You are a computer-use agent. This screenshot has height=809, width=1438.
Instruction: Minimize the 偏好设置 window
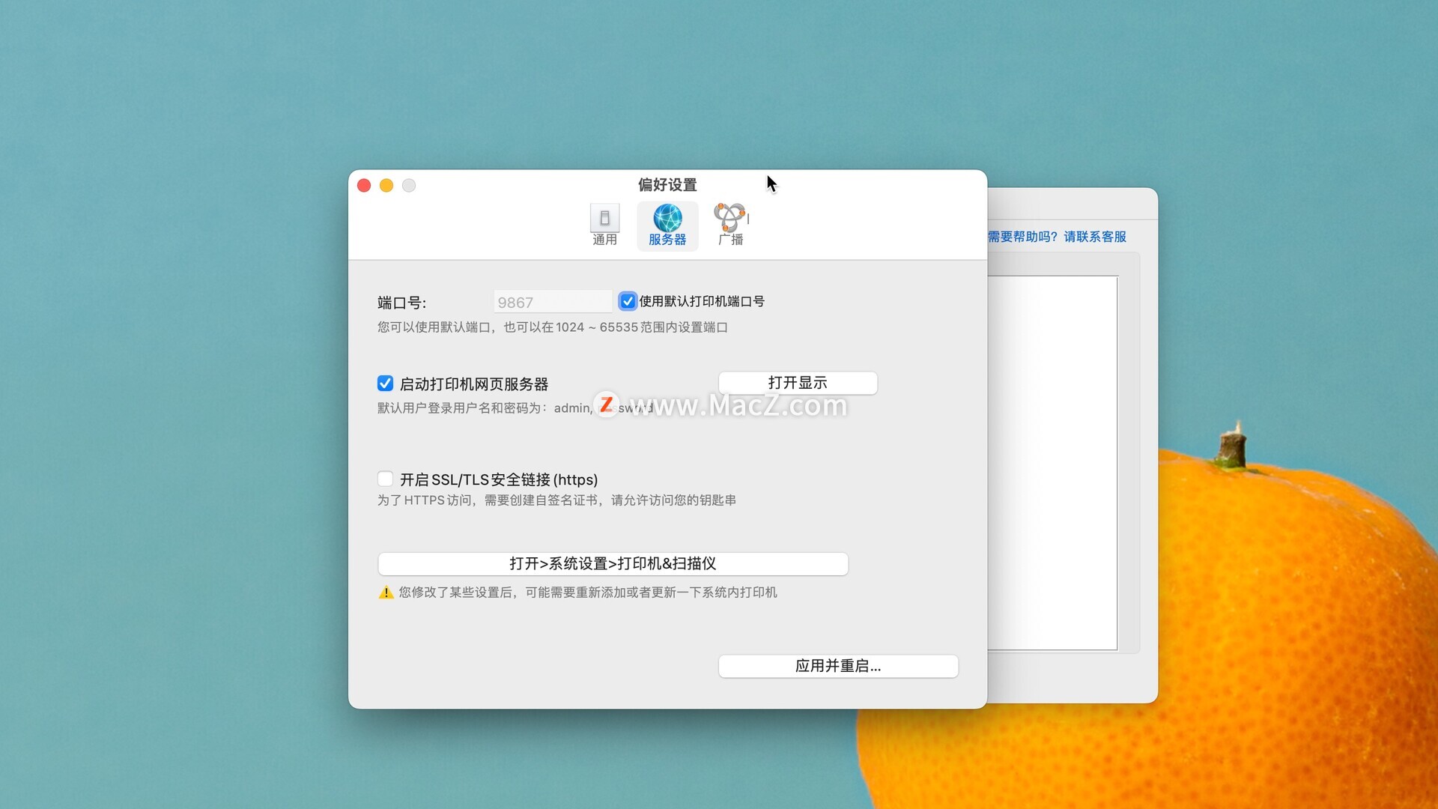(x=386, y=185)
